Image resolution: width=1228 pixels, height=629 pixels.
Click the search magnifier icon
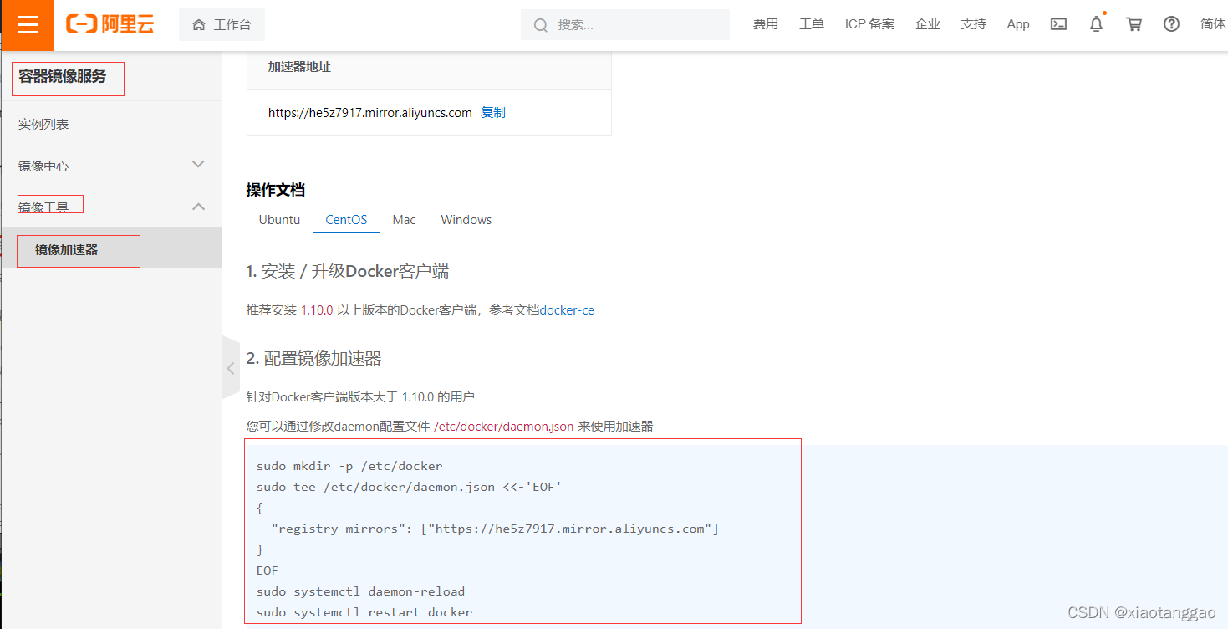[x=541, y=25]
